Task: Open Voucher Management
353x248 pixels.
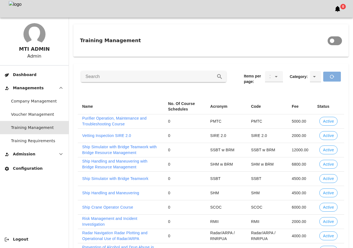Action: point(34,114)
